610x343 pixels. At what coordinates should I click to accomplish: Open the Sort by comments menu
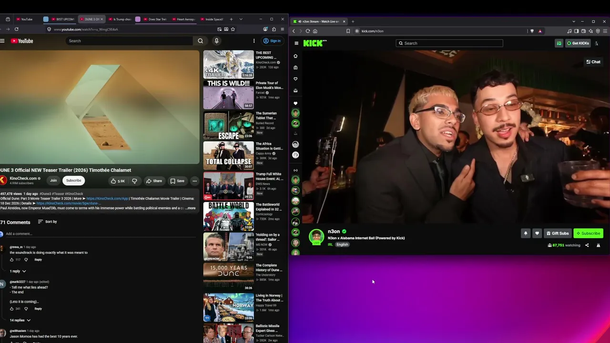coord(47,222)
